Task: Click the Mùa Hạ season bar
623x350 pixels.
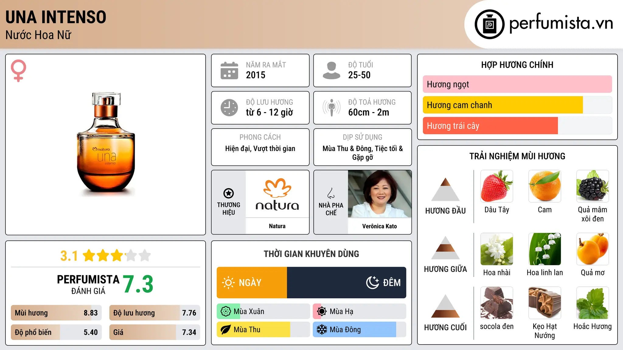Action: (359, 311)
